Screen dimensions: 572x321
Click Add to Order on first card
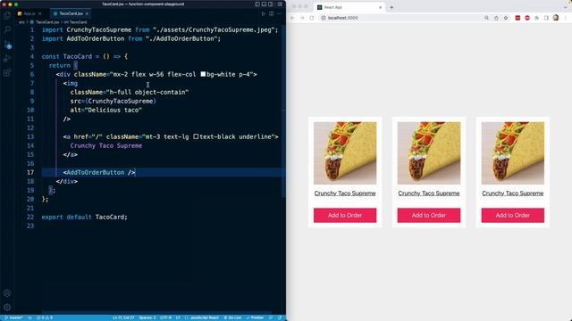(345, 215)
